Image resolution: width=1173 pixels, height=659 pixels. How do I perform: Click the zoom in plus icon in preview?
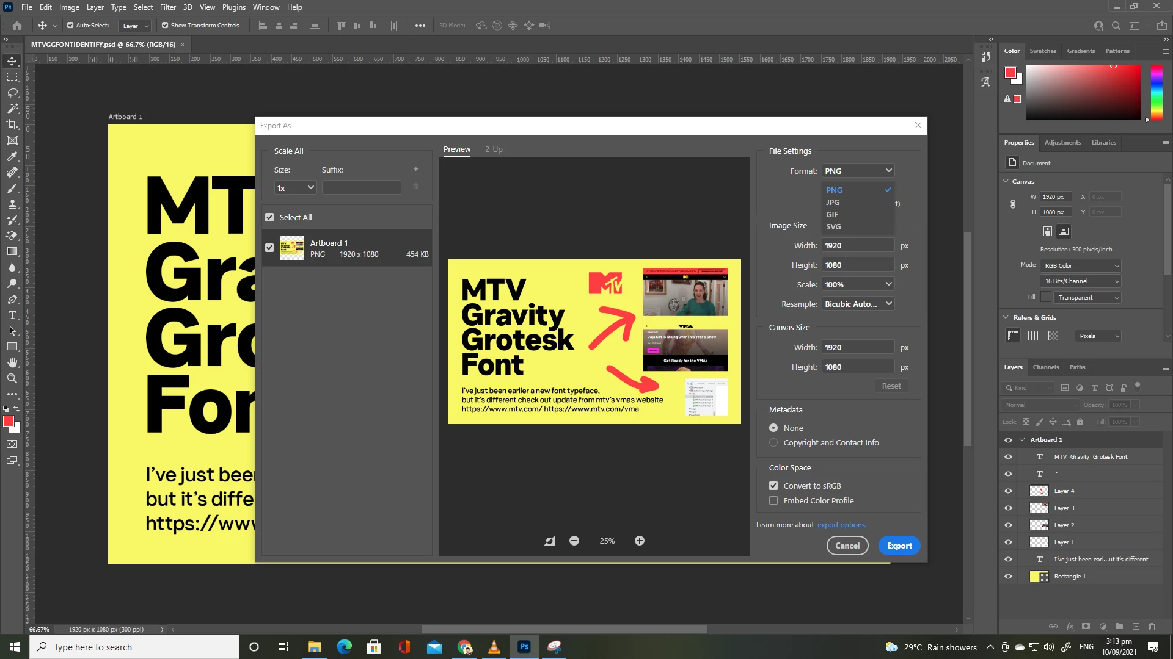click(639, 541)
